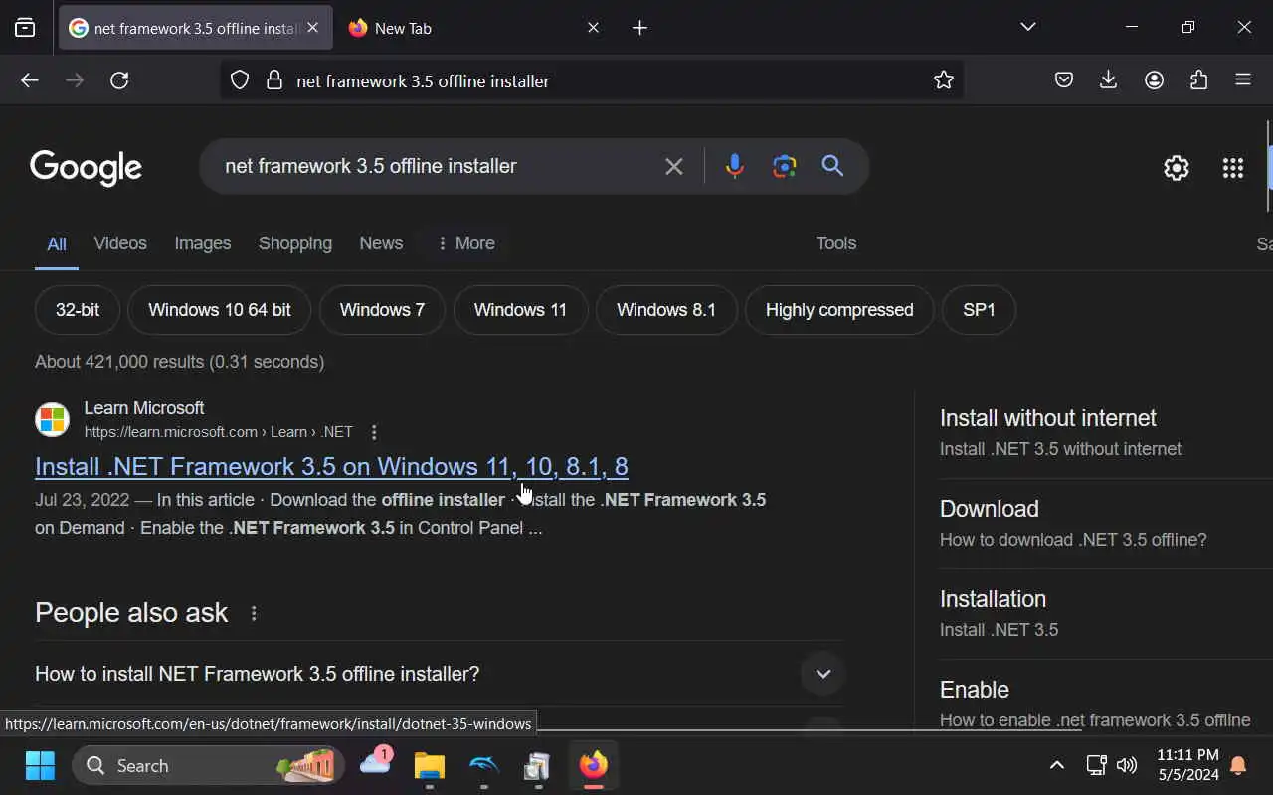Image resolution: width=1273 pixels, height=795 pixels.
Task: Close the New Tab tab
Action: (x=593, y=28)
